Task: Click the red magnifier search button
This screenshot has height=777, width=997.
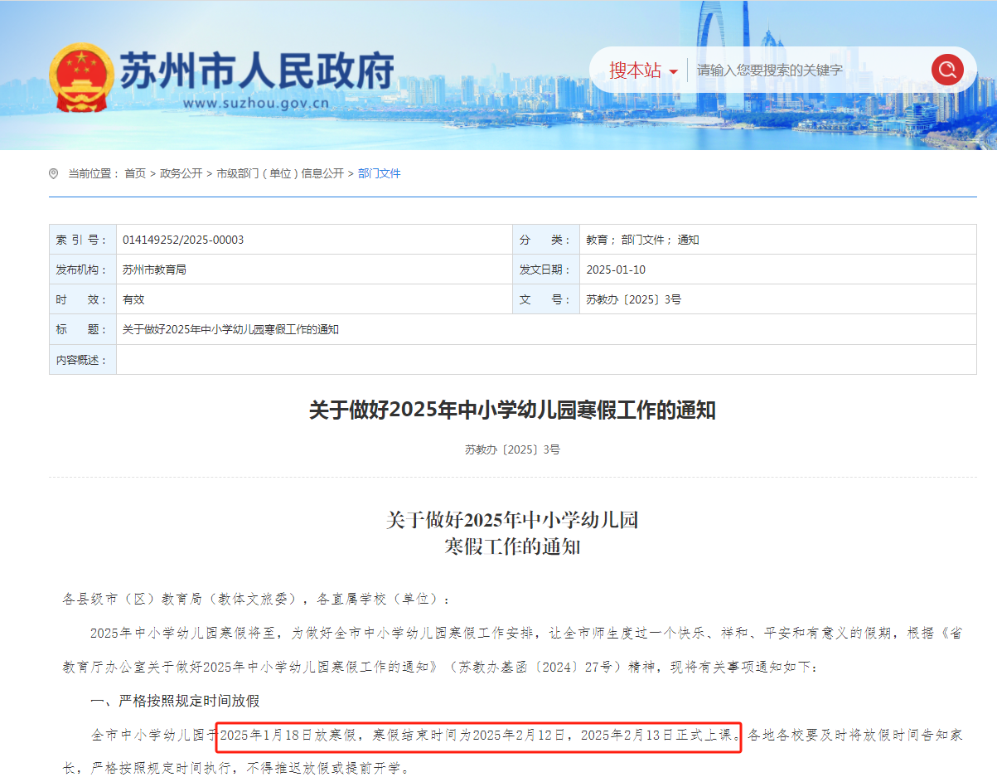Action: (946, 70)
